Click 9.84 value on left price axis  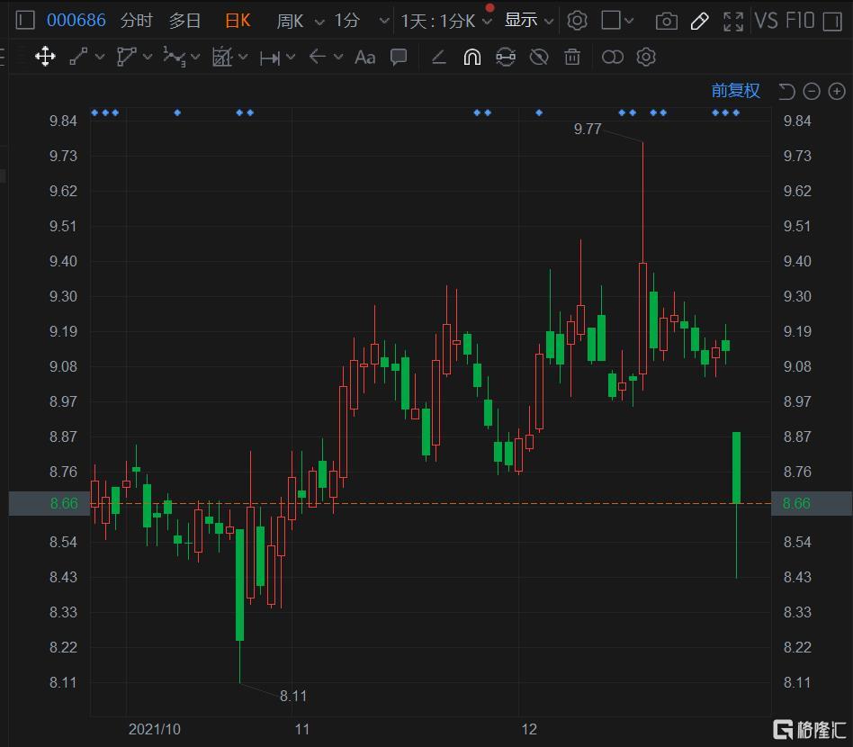coord(63,121)
